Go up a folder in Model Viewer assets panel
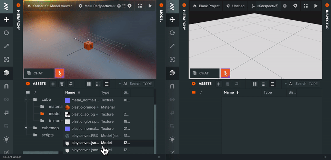 pos(71,84)
